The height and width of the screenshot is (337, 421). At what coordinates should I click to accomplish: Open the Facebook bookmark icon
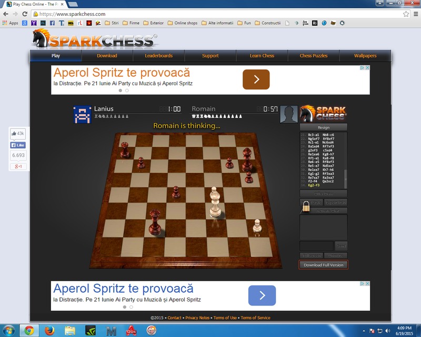tap(52, 23)
